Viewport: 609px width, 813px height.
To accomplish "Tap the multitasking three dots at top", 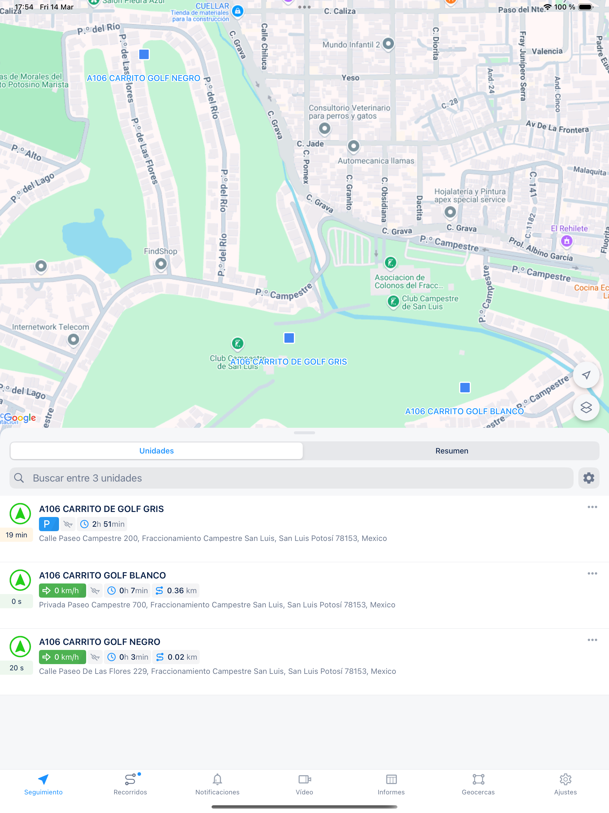I will (x=304, y=7).
